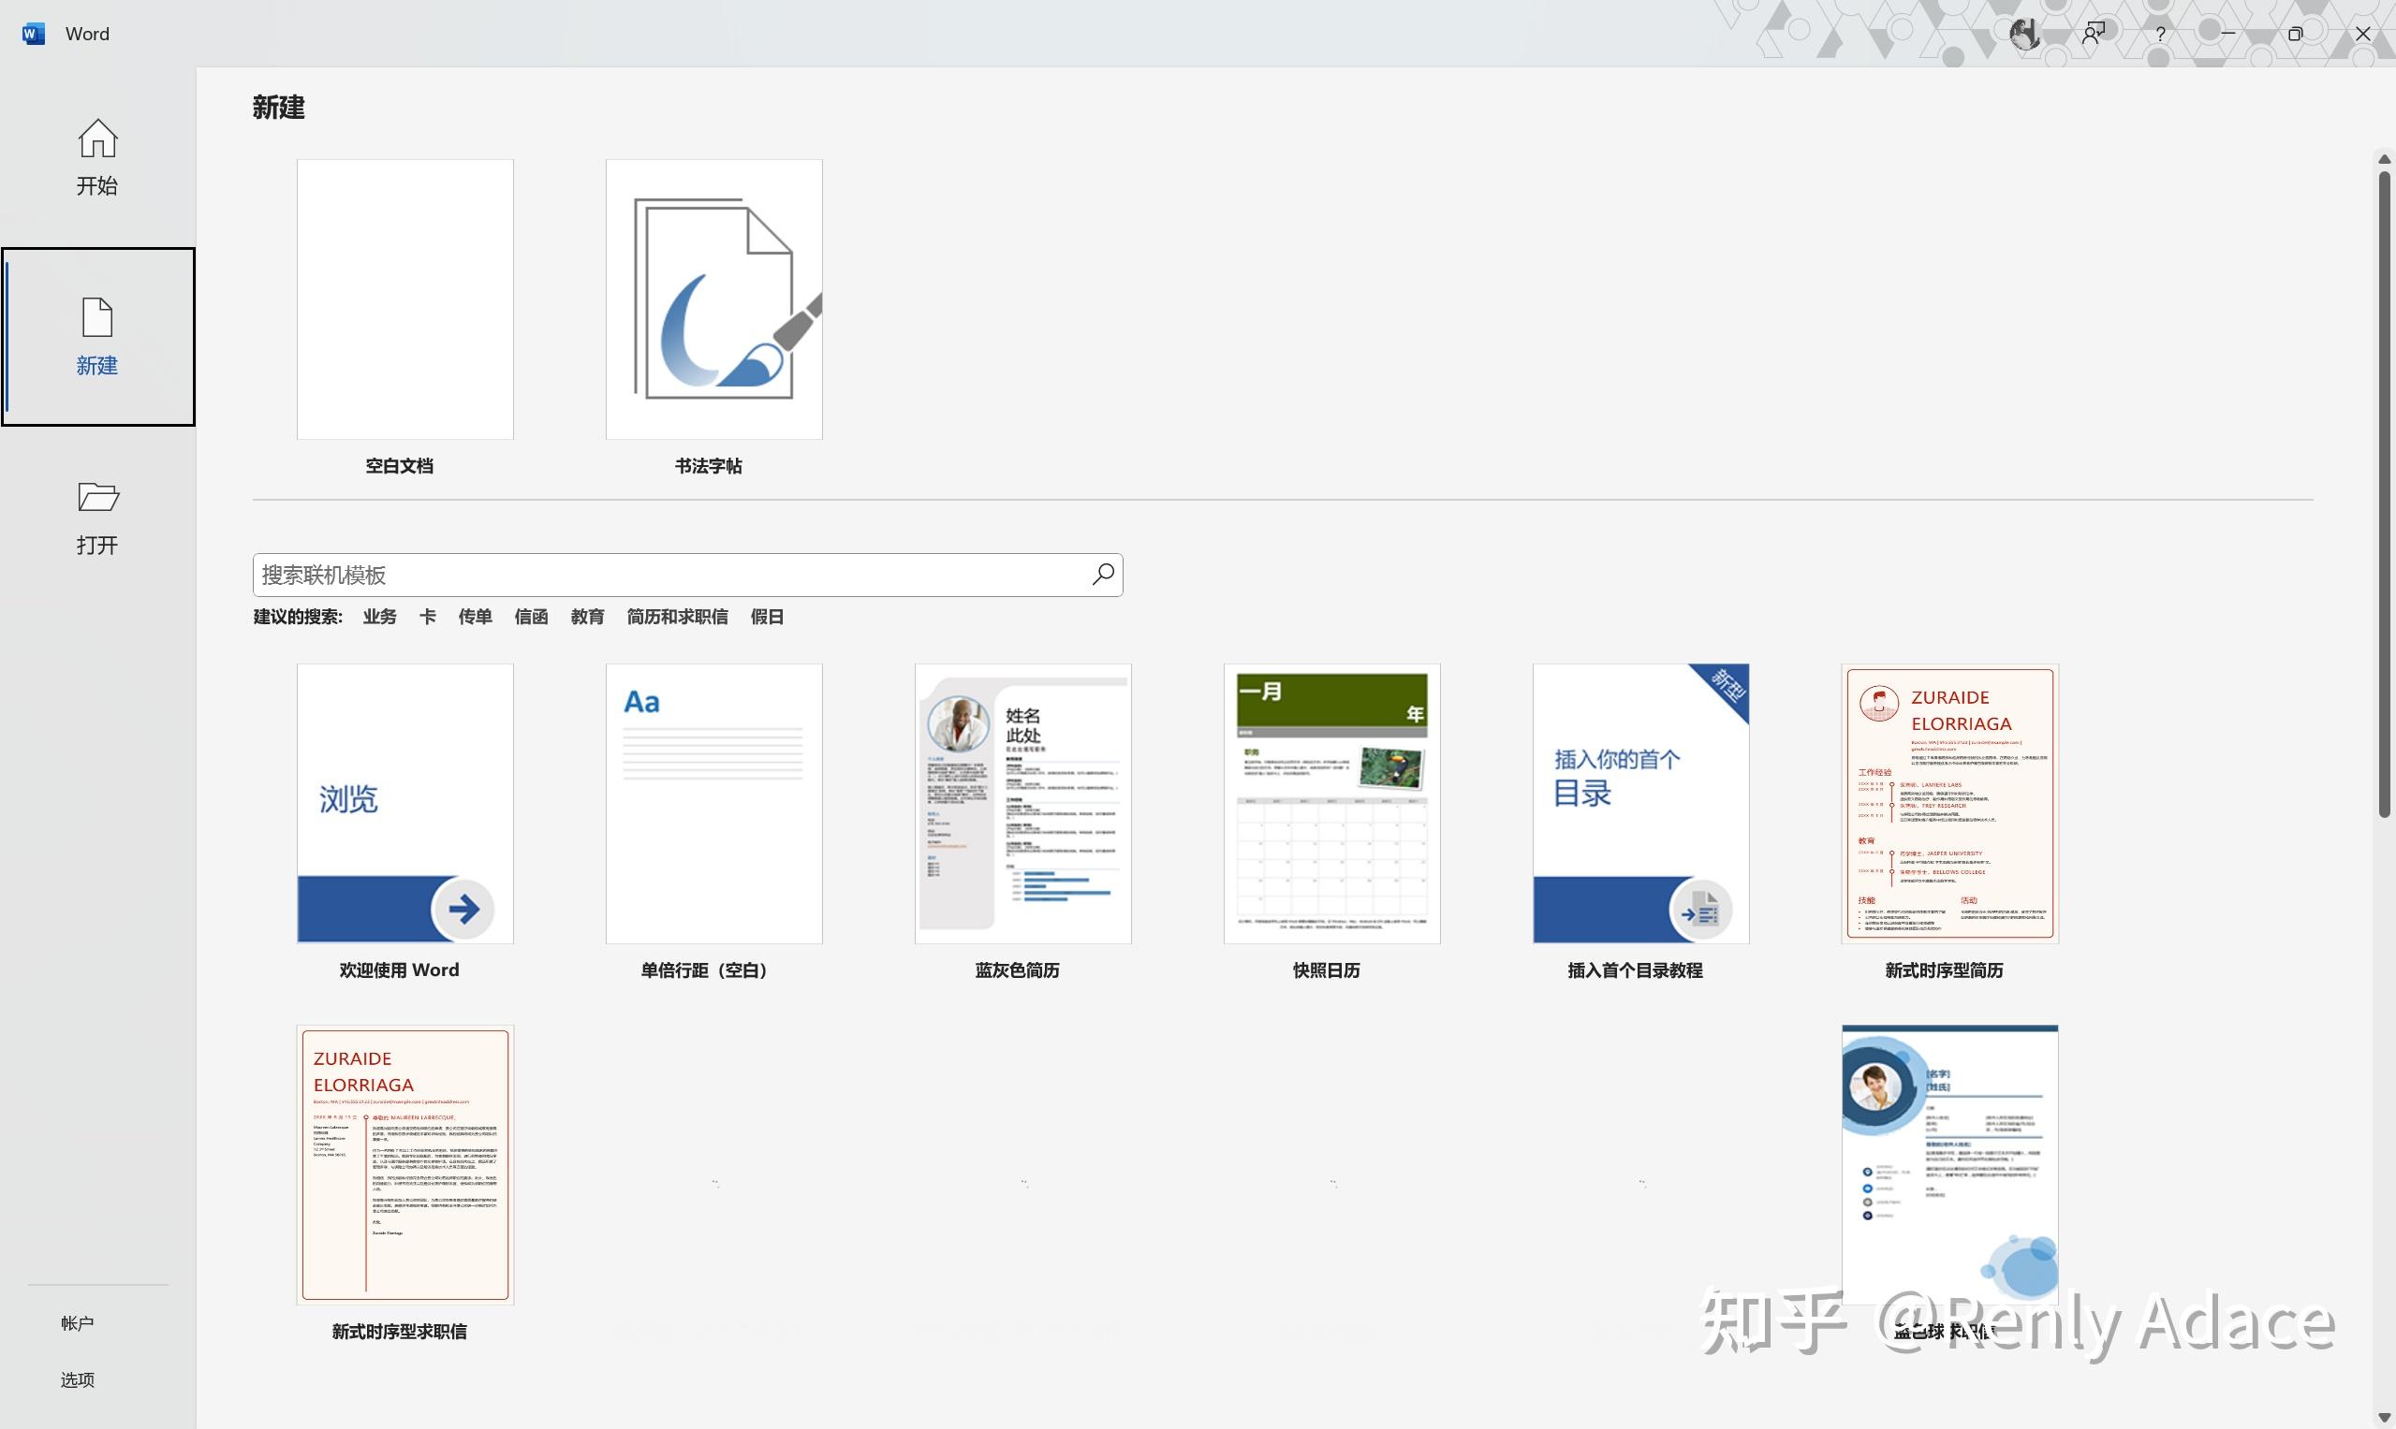Open the 欢迎使用 Word template

coord(404,803)
